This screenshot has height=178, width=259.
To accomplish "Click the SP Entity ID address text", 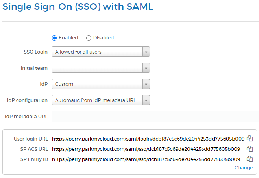I will 146,159.
